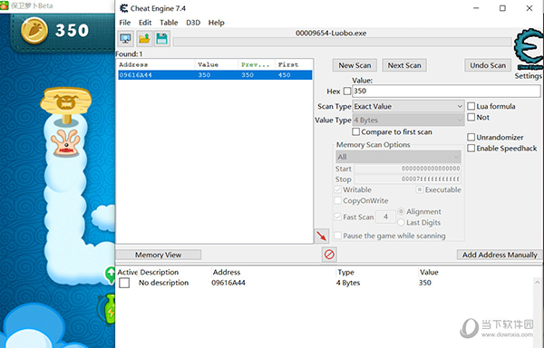Click the red arrow add-to-address-list icon
544x348 pixels.
(322, 236)
